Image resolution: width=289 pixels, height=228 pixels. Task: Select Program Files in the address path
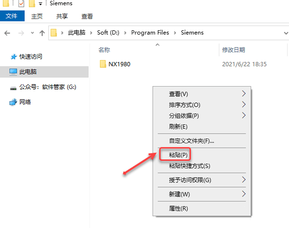[x=150, y=33]
